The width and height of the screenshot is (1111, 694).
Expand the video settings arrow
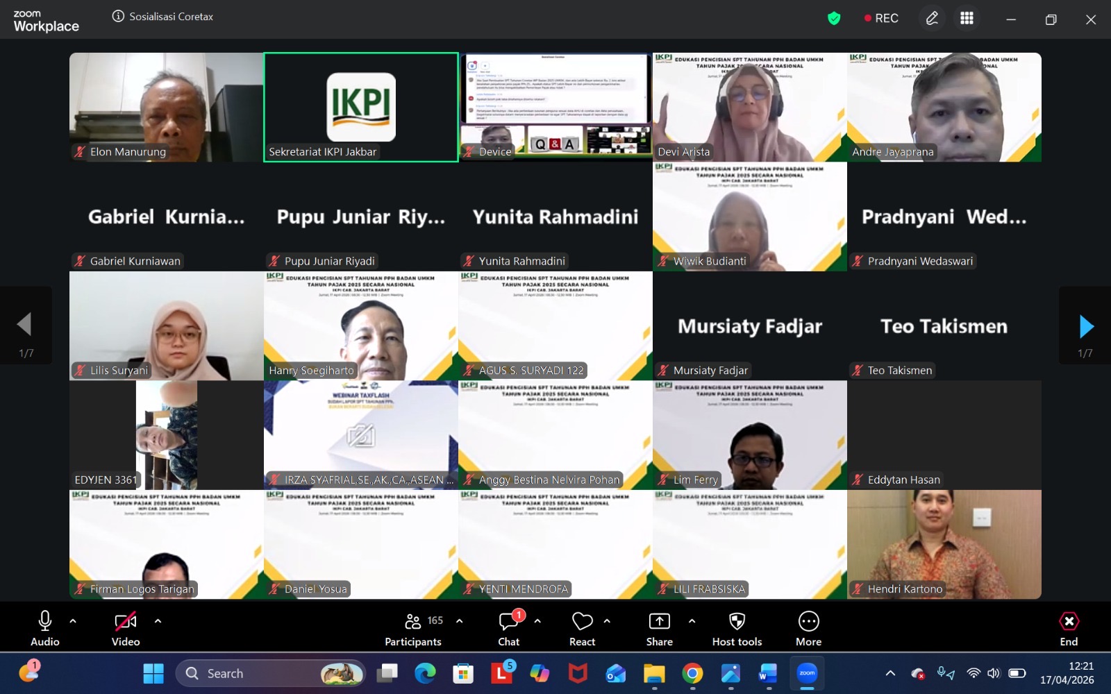pyautogui.click(x=158, y=621)
